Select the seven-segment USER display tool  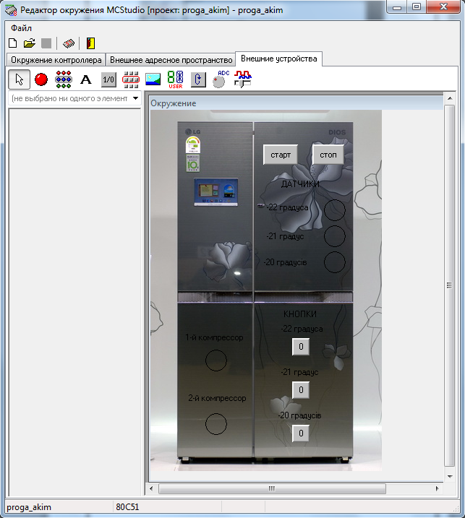[x=175, y=79]
